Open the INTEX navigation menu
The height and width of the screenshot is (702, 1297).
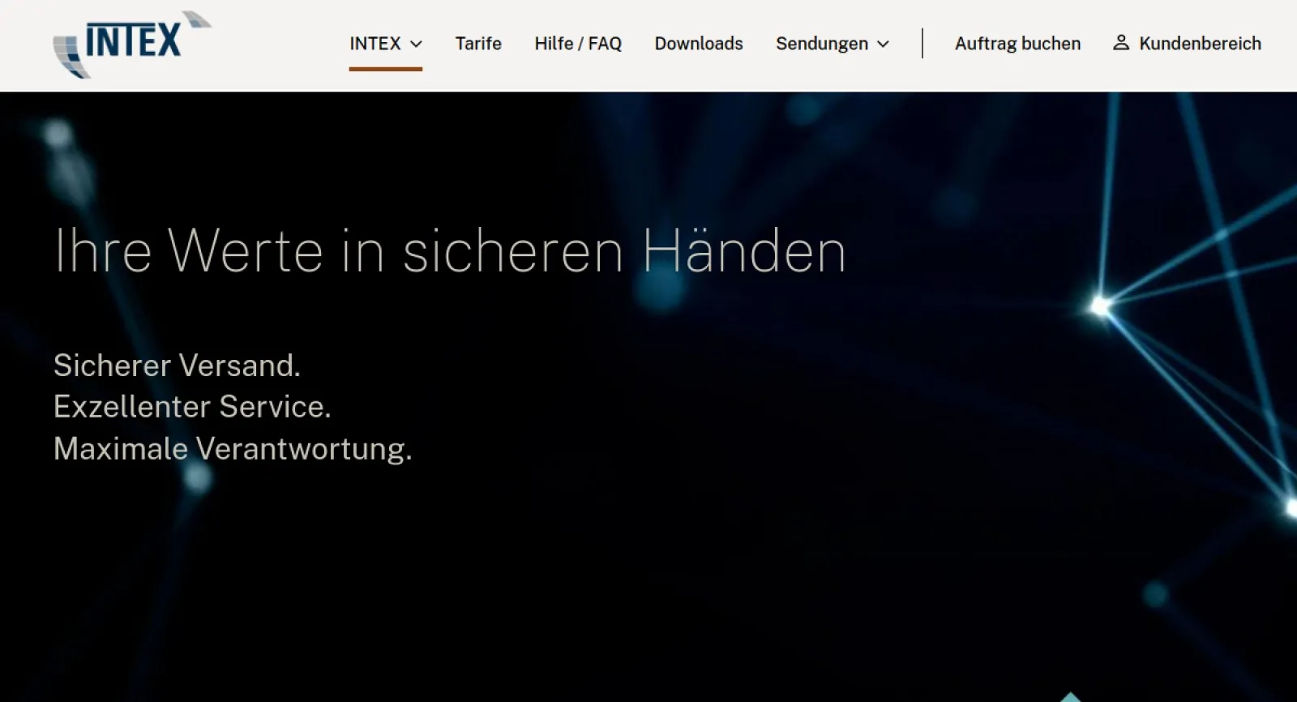[386, 44]
